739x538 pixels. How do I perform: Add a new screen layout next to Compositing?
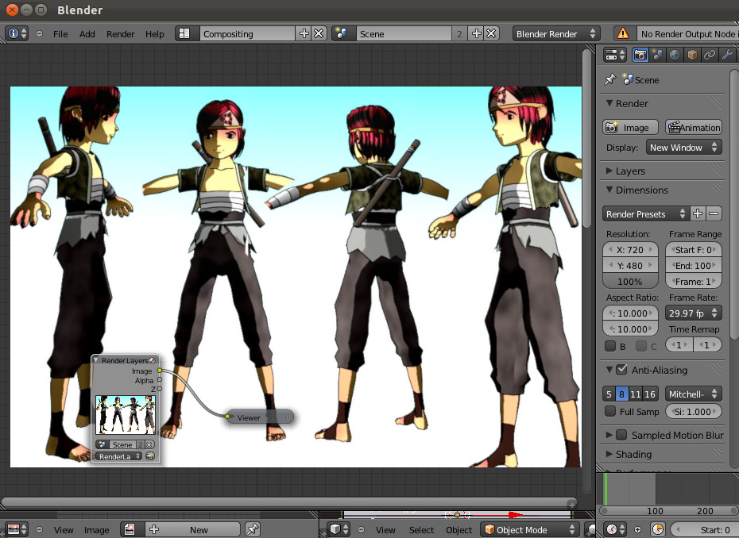[x=304, y=33]
